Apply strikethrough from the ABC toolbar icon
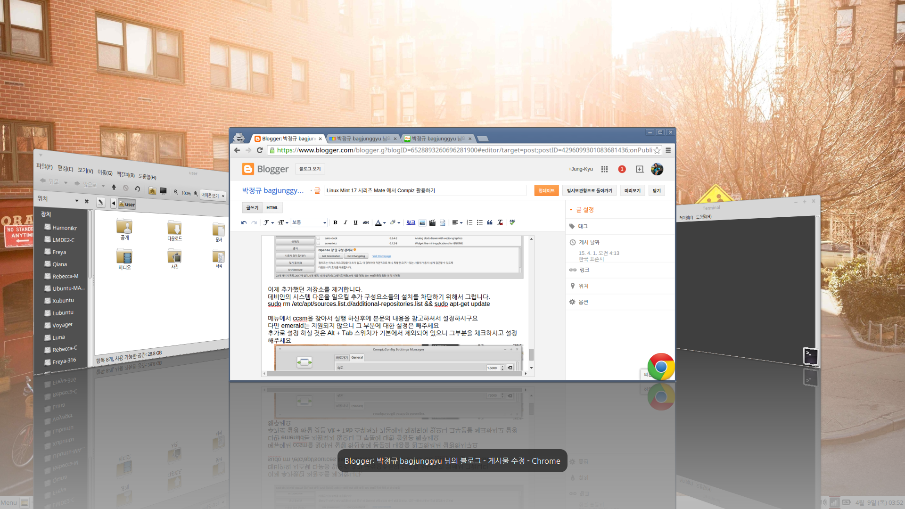Screen dimensions: 905x509 (x=366, y=222)
